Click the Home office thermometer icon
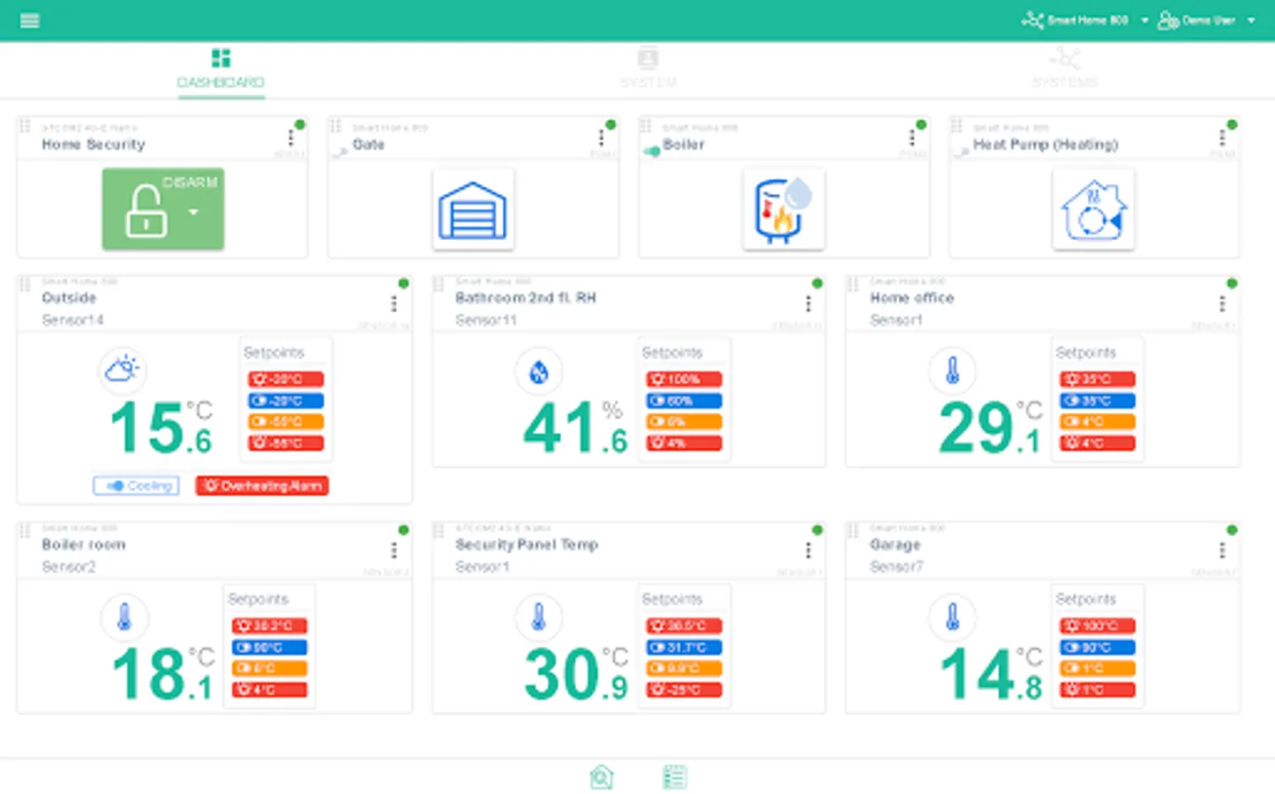Viewport: 1275px width, 794px height. tap(952, 371)
